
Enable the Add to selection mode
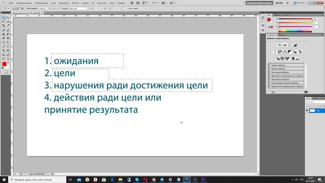click(16, 9)
